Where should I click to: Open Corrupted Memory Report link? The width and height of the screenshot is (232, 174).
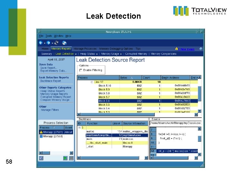point(56,97)
